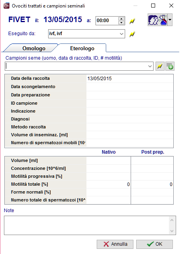
Task: Click the Metodo raccolta row label
Action: (x=28, y=127)
